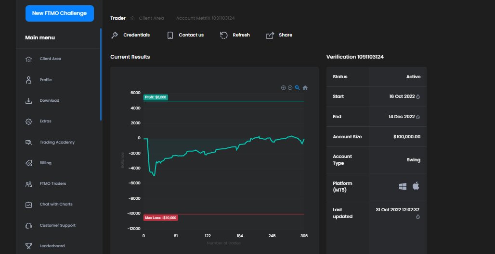Zoom out the chart with minus icon
Image resolution: width=495 pixels, height=254 pixels.
pyautogui.click(x=290, y=88)
